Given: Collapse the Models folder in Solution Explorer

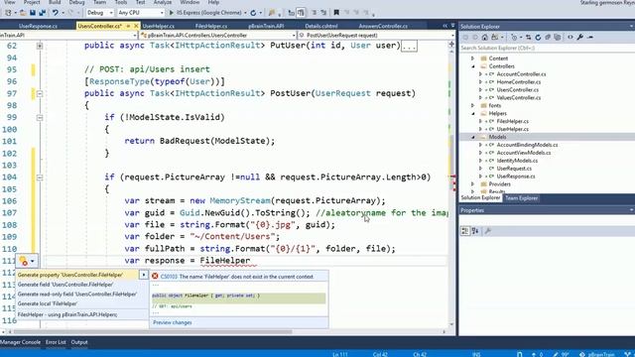Looking at the screenshot, I should 472,137.
